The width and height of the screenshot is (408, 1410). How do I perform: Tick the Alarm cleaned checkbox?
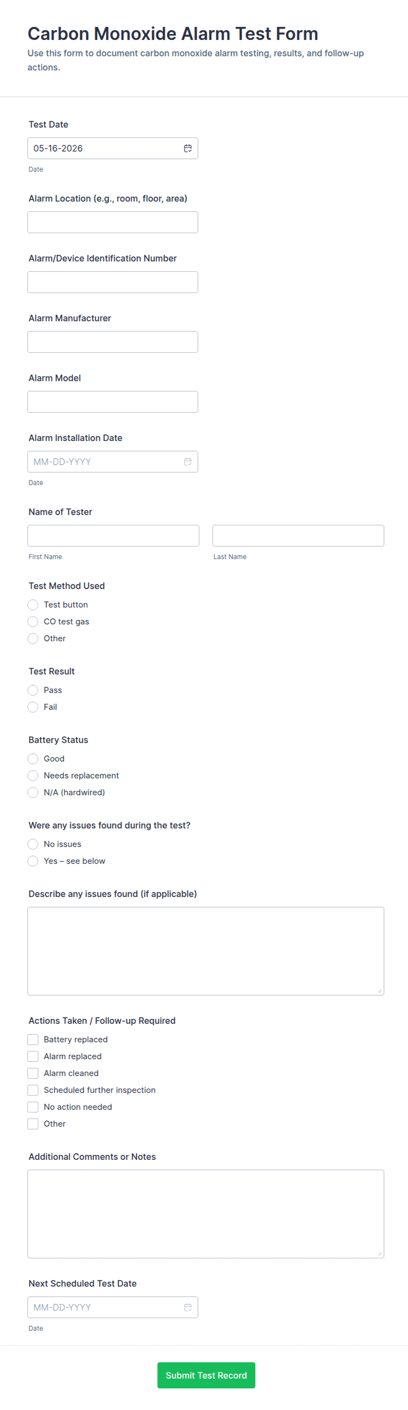click(x=33, y=1073)
